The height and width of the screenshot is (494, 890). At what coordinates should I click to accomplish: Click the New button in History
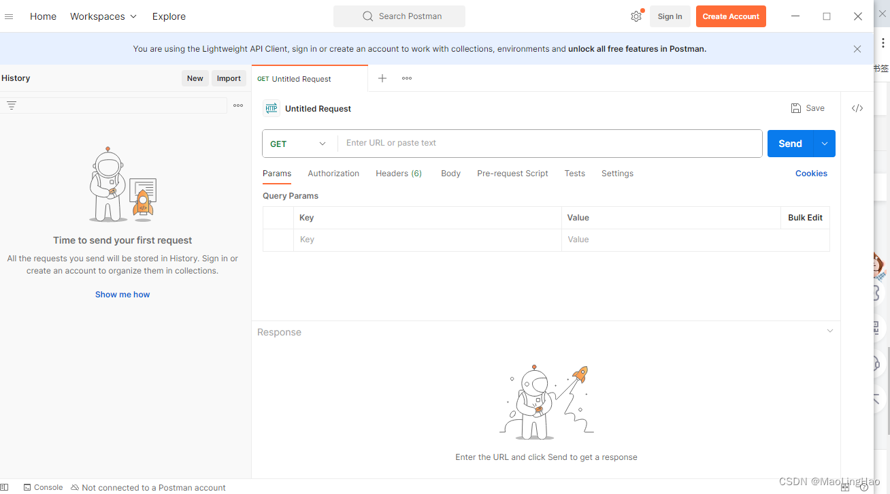coord(195,78)
